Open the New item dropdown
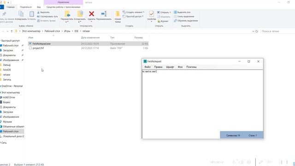Image resolution: width=295 pixels, height=166 pixels. pyautogui.click(x=134, y=12)
